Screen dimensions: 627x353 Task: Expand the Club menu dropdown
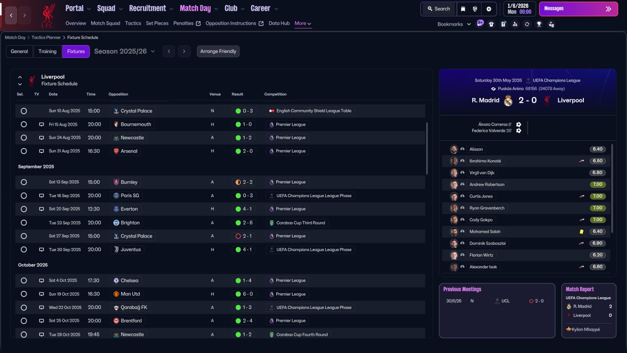[x=242, y=9]
